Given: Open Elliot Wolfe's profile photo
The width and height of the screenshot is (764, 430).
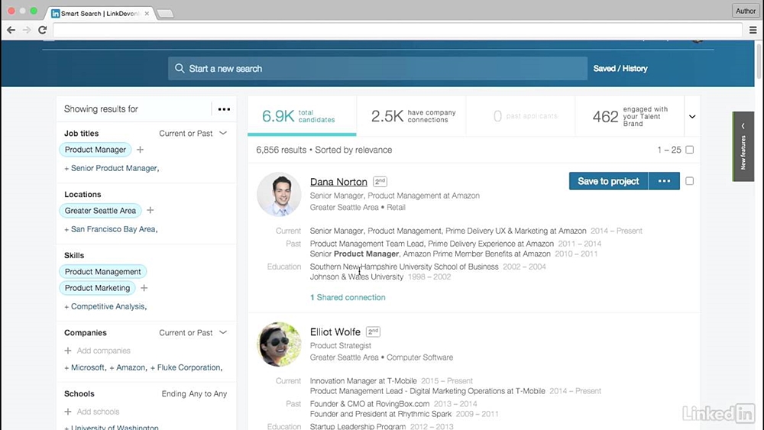Looking at the screenshot, I should [279, 344].
